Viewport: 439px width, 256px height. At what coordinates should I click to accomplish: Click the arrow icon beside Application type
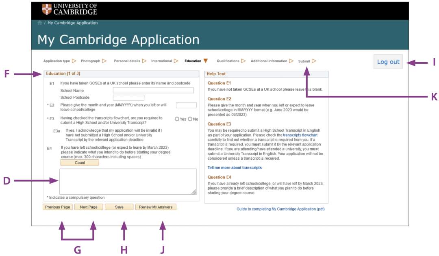click(x=74, y=61)
